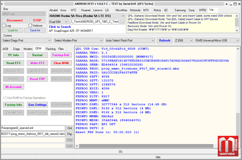
Task: Toggle Use RJ45 for Factory Operations
Action: [x=5, y=98]
